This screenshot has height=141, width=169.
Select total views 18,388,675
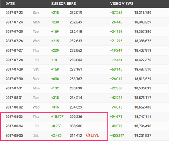point(143,41)
